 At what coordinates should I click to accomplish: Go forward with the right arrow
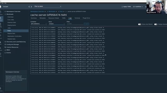[x=31, y=7]
